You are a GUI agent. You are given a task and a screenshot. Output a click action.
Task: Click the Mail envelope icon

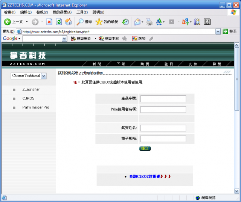pyautogui.click(x=137, y=22)
